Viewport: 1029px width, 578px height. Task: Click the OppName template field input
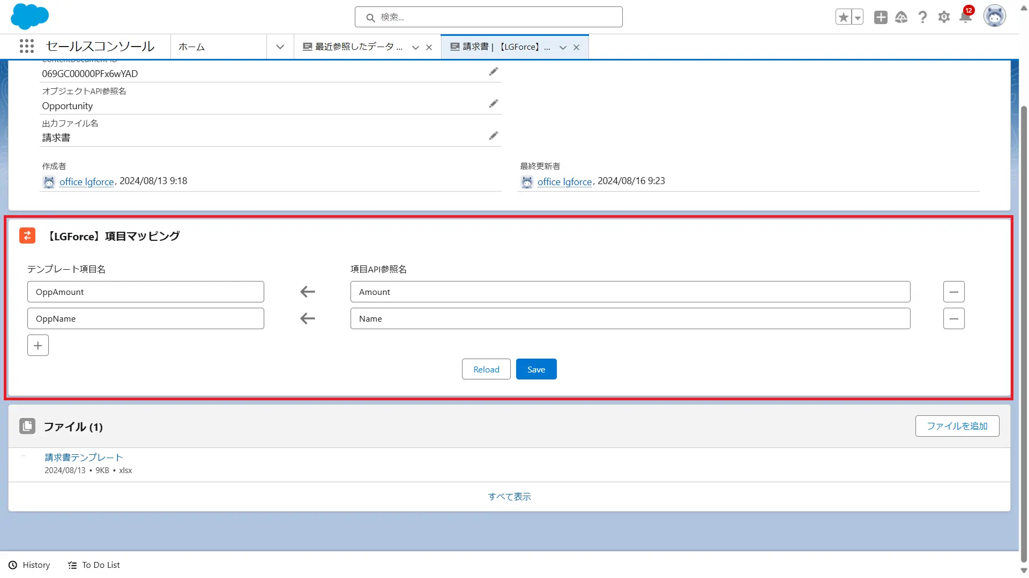click(145, 318)
